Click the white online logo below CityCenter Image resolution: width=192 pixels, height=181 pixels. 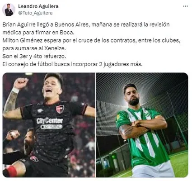[52, 127]
